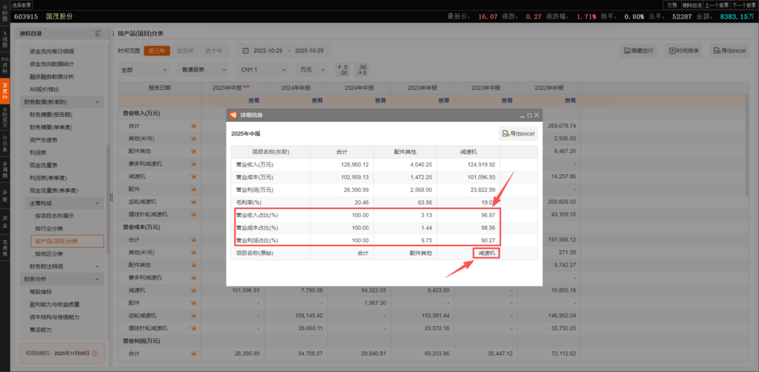Toggle 时间排序 ordering of report columns
This screenshot has width=759, height=372.
click(x=684, y=51)
